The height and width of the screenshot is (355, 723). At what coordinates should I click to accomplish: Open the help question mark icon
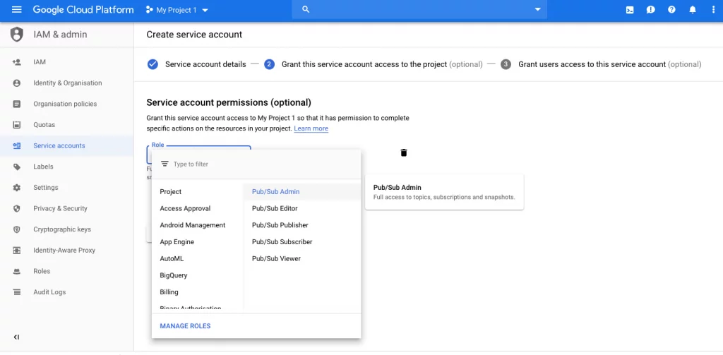671,10
